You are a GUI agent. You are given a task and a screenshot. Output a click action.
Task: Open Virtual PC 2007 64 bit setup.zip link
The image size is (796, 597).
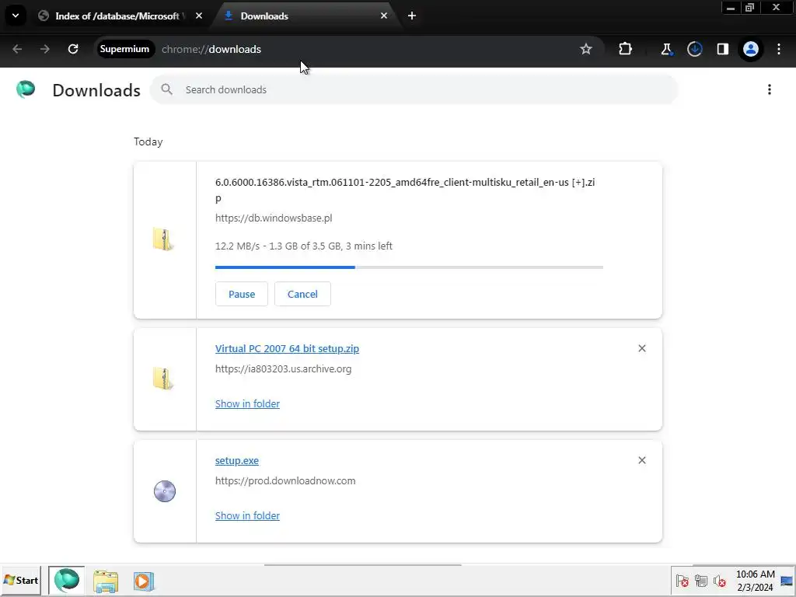[x=287, y=349]
